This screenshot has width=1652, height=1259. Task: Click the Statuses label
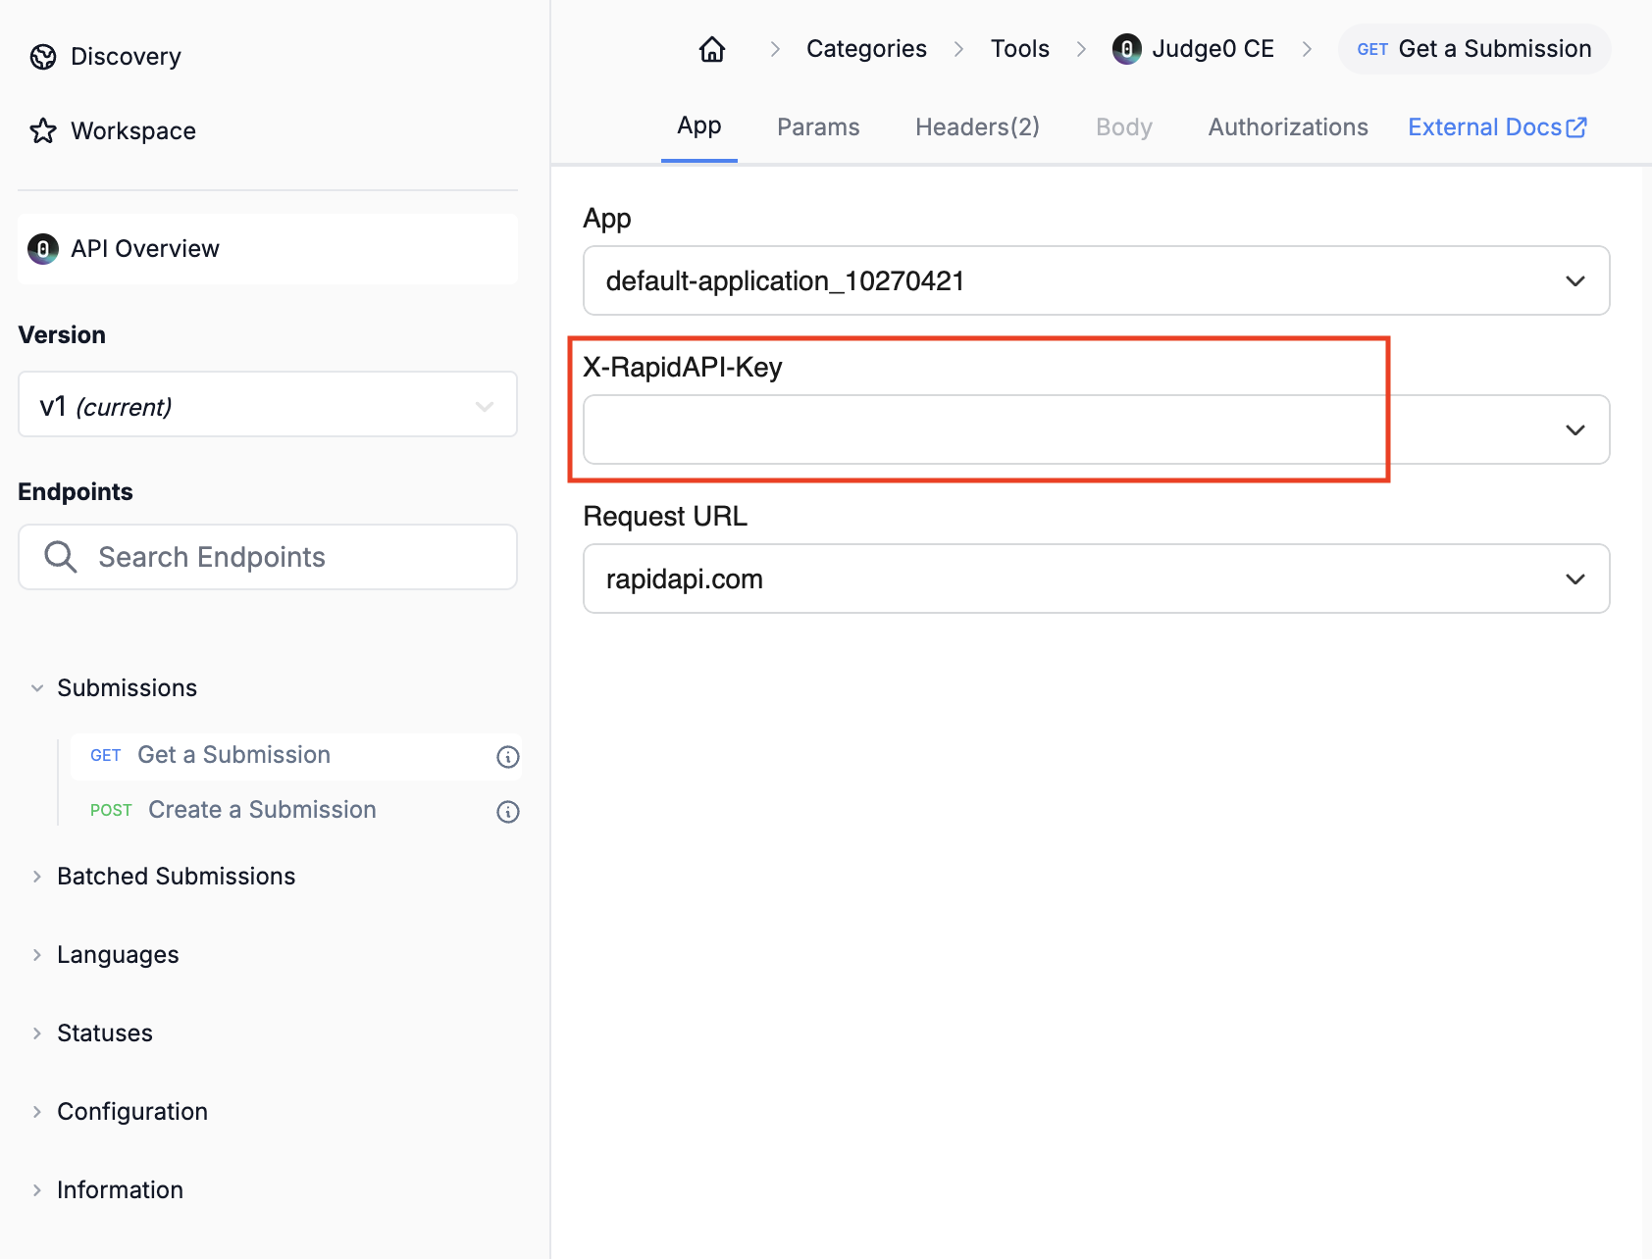105,1033
